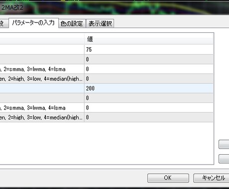Viewport: 229px width, 189px height.
Task: Open the 色の設定 tab
Action: pos(72,23)
